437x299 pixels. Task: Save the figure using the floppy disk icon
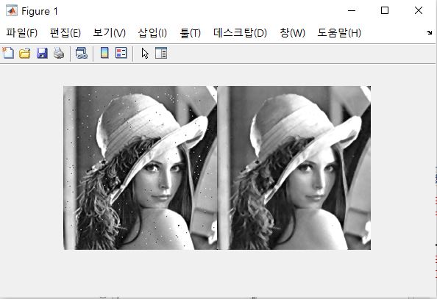[42, 53]
